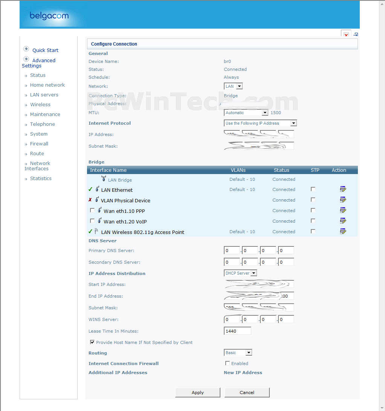Click the Wan eth1.20 VoIP interface name
The image size is (385, 411).
pos(125,222)
